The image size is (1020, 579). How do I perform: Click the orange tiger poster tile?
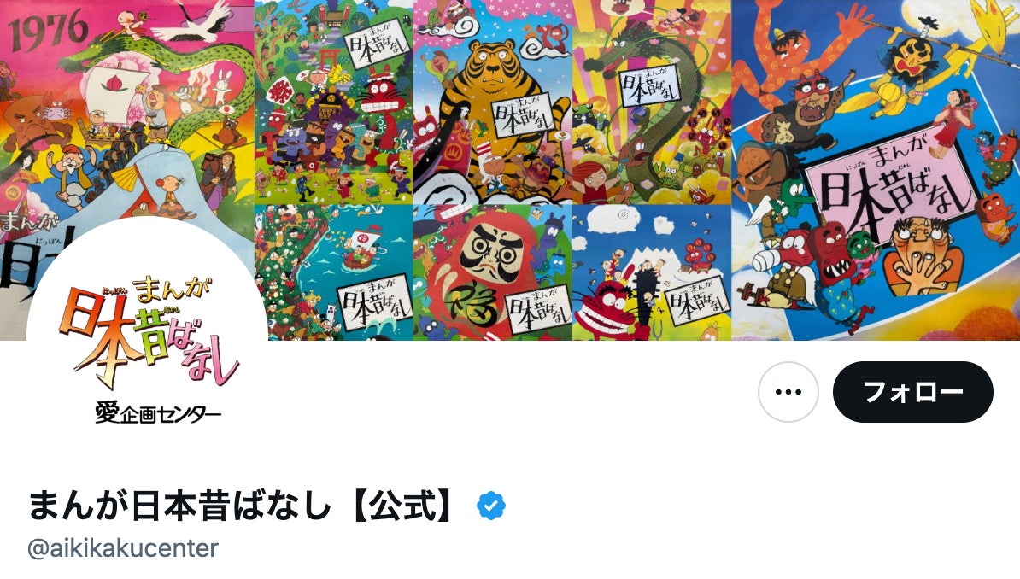click(x=492, y=102)
